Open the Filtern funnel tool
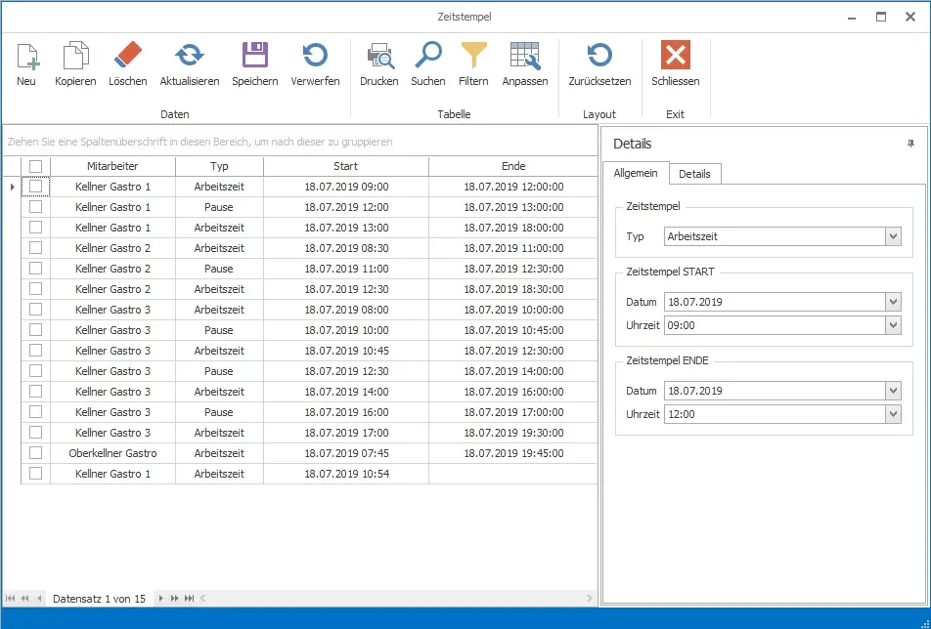The height and width of the screenshot is (629, 931). [x=473, y=58]
